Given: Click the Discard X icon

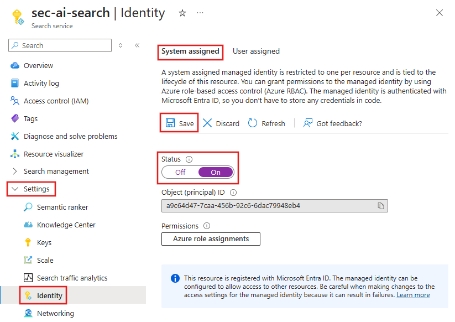Looking at the screenshot, I should [207, 123].
